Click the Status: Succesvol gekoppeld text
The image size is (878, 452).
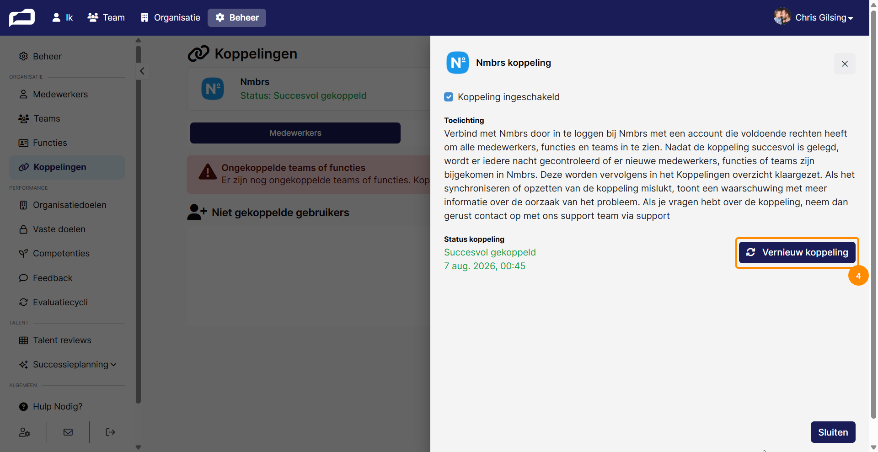tap(304, 96)
